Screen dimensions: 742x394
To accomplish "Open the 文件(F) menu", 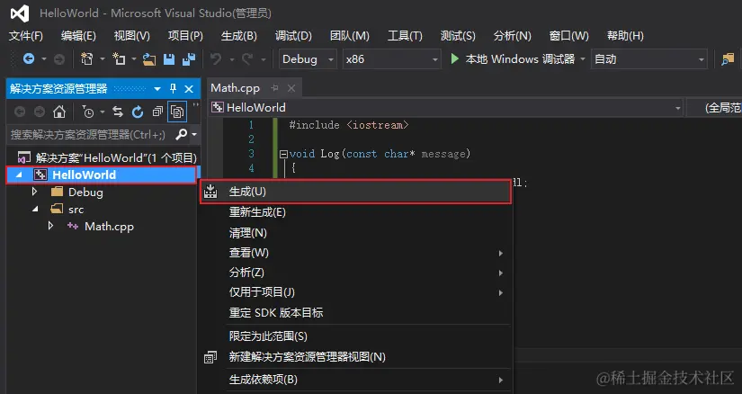I will point(25,36).
